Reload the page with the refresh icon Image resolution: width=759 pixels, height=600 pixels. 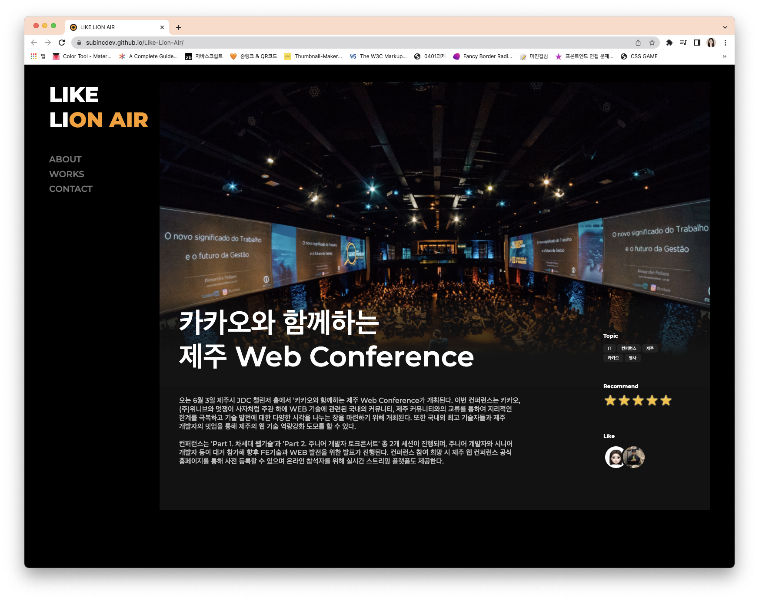(x=62, y=43)
